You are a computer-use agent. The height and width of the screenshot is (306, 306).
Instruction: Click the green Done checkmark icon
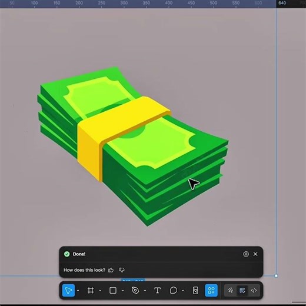67,254
